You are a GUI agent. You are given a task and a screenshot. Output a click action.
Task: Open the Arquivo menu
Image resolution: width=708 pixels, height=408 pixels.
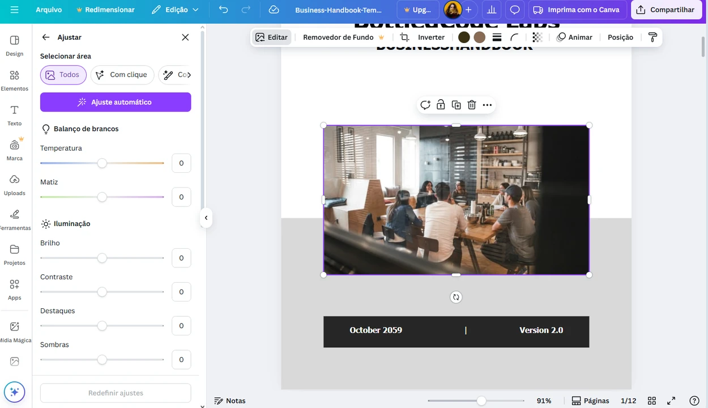[49, 10]
